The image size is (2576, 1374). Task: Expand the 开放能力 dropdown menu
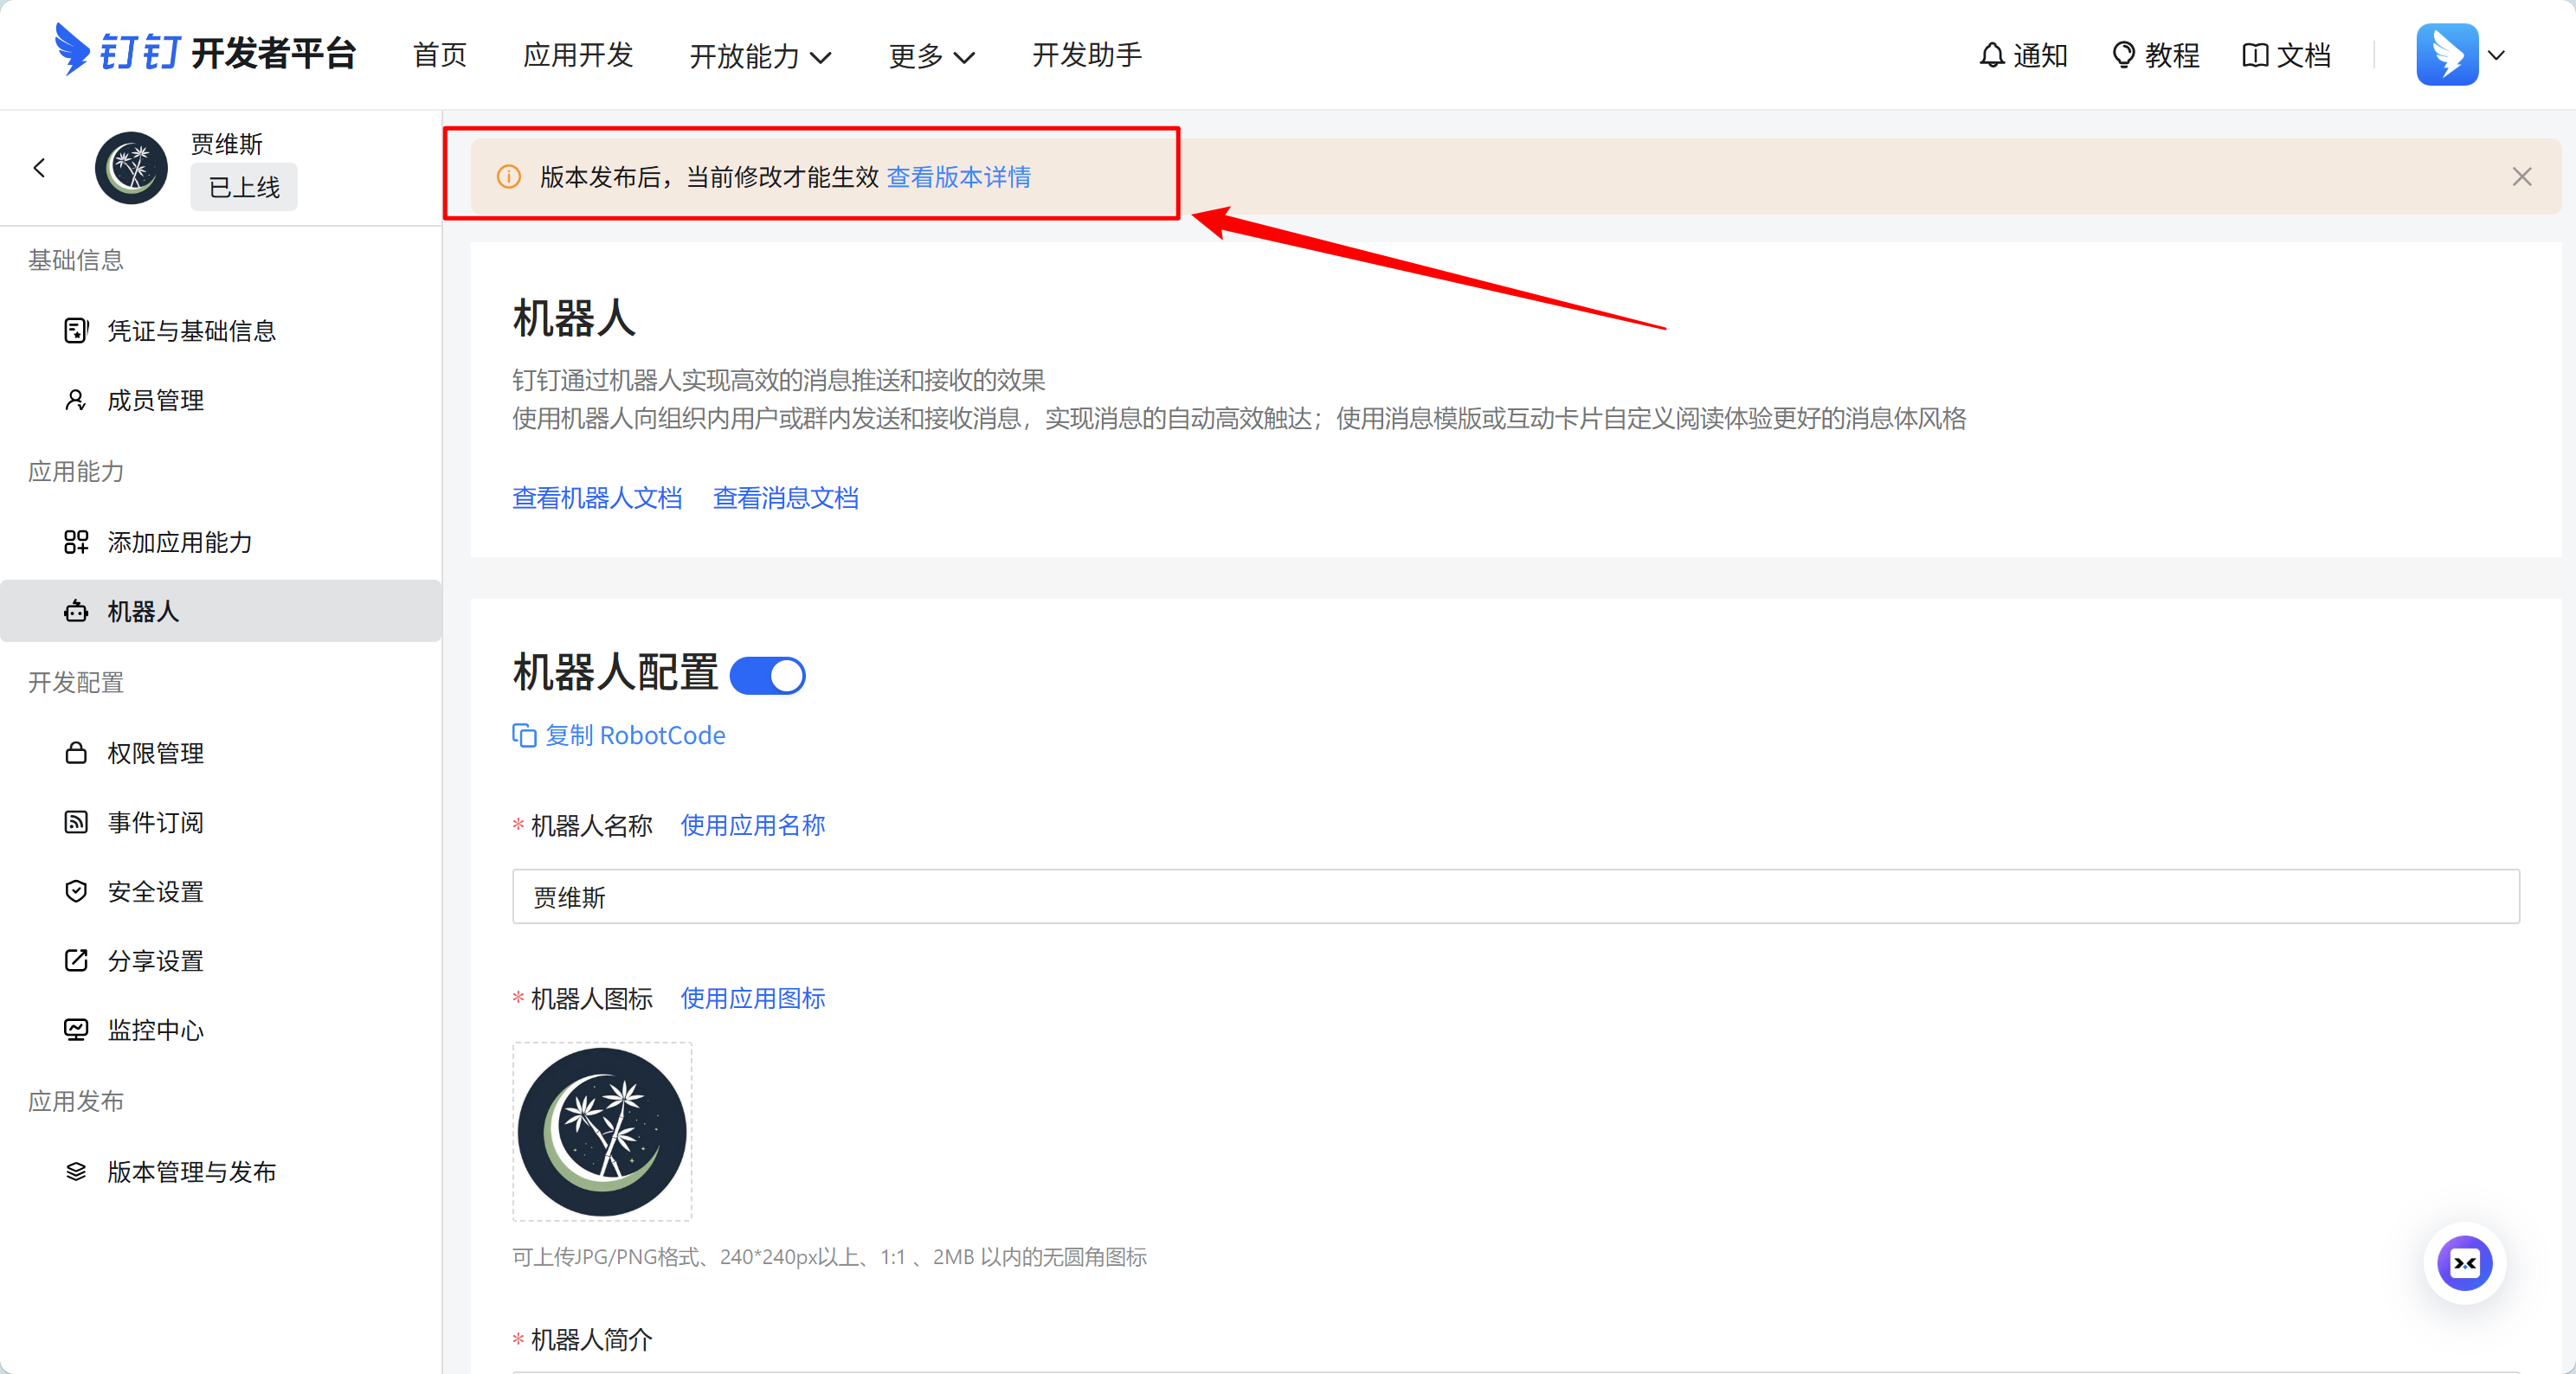click(x=760, y=56)
